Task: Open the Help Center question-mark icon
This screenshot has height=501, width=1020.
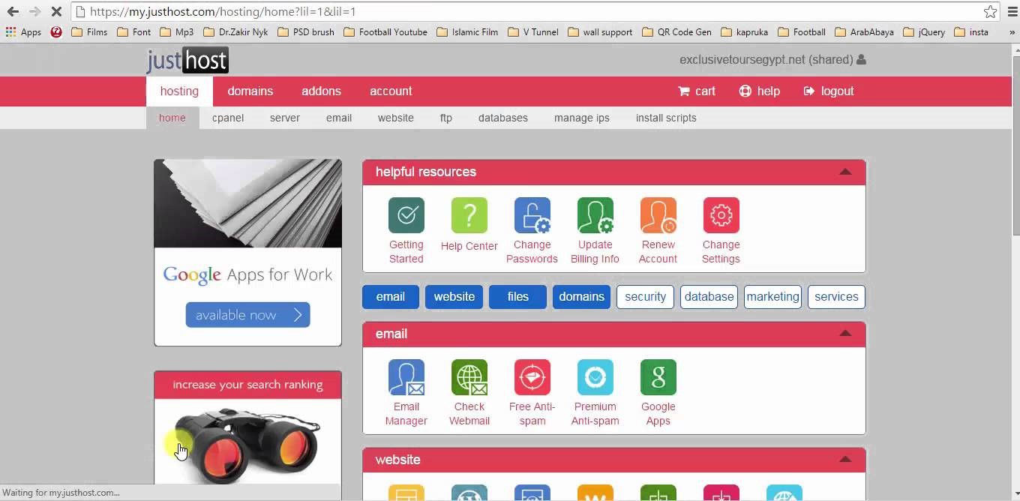Action: tap(469, 215)
